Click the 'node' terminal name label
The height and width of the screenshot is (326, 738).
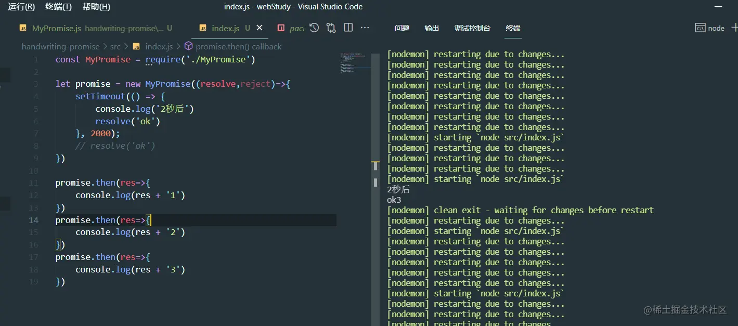coord(716,28)
